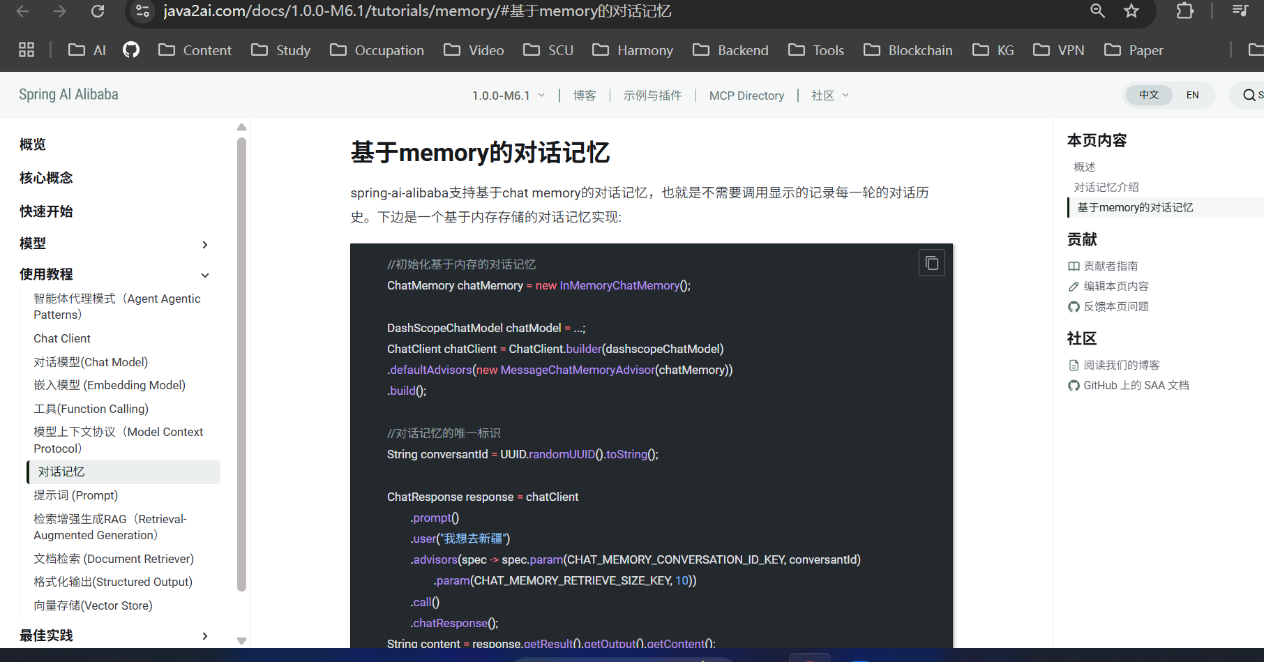Open the MCP Directory menu item
This screenshot has height=662, width=1264.
point(746,95)
